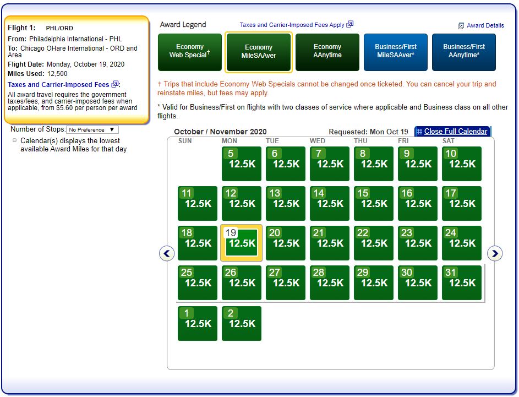Select the Economy MileSAAver award type

258,52
